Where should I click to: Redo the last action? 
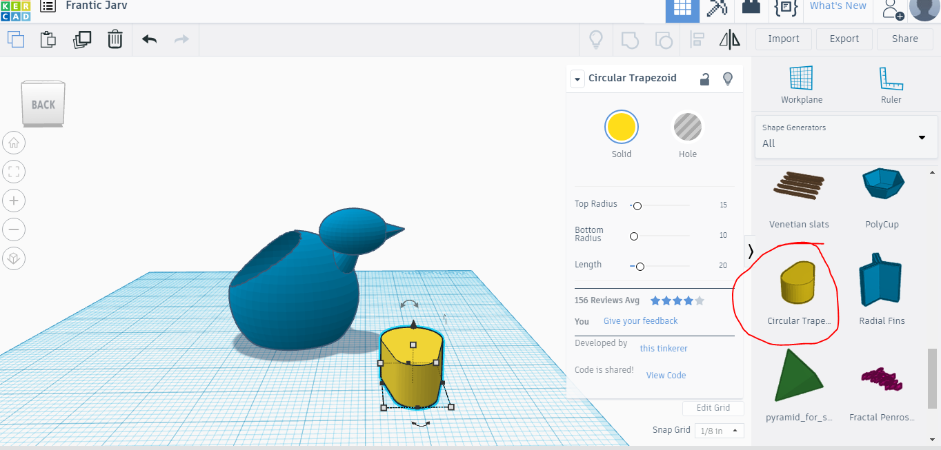pyautogui.click(x=181, y=39)
